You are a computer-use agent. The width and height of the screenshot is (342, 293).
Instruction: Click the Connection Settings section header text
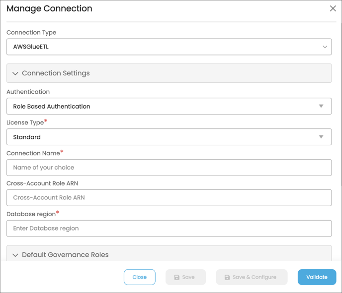coord(56,73)
